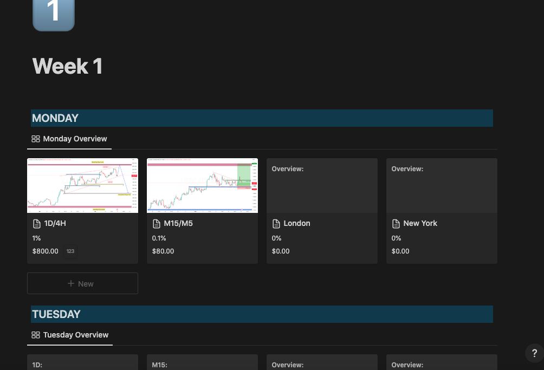
Task: Open the M15 card under Tuesday
Action: 202,365
